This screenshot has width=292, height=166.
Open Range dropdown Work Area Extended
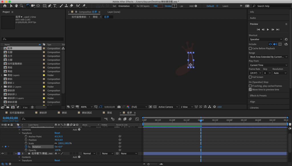[x=268, y=57]
